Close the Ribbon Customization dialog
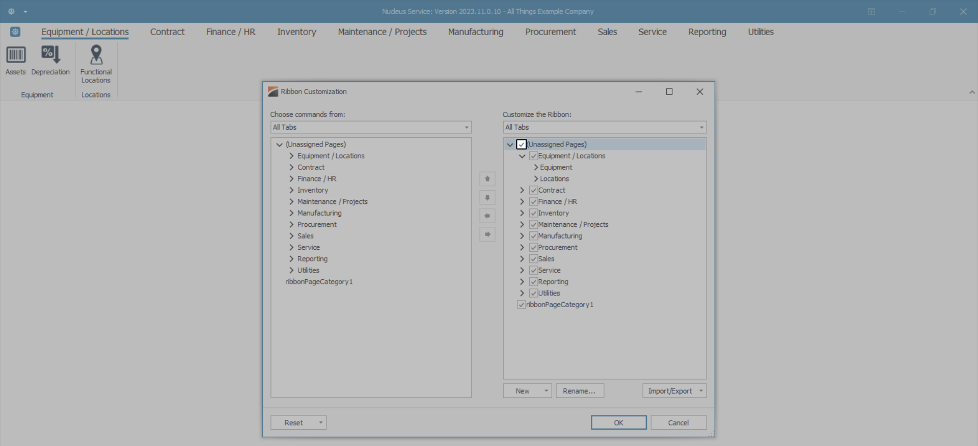Image resolution: width=978 pixels, height=446 pixels. pyautogui.click(x=700, y=92)
